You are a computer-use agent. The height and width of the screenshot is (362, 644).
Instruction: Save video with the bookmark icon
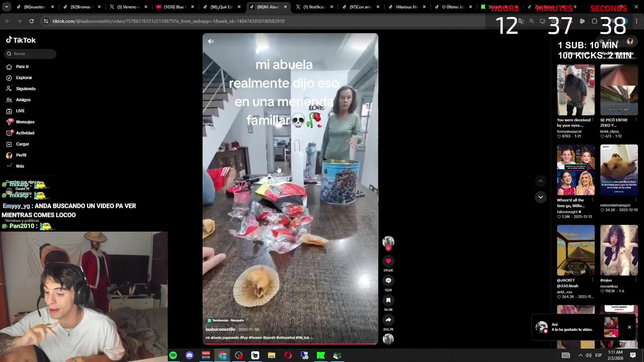click(x=388, y=300)
